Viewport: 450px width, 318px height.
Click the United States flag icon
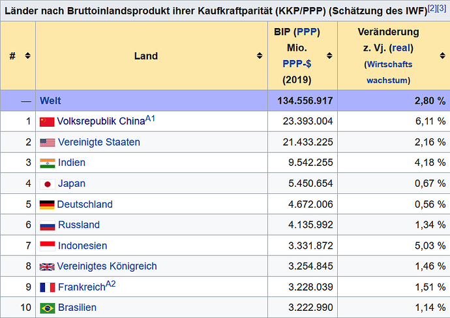tap(48, 142)
